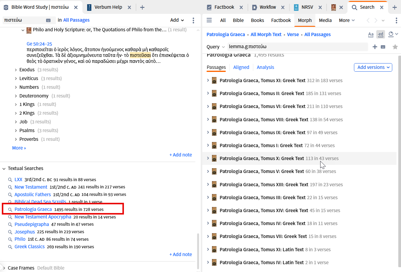The image size is (401, 272).
Task: Open the hamburger menu in Search panel
Action: click(209, 20)
